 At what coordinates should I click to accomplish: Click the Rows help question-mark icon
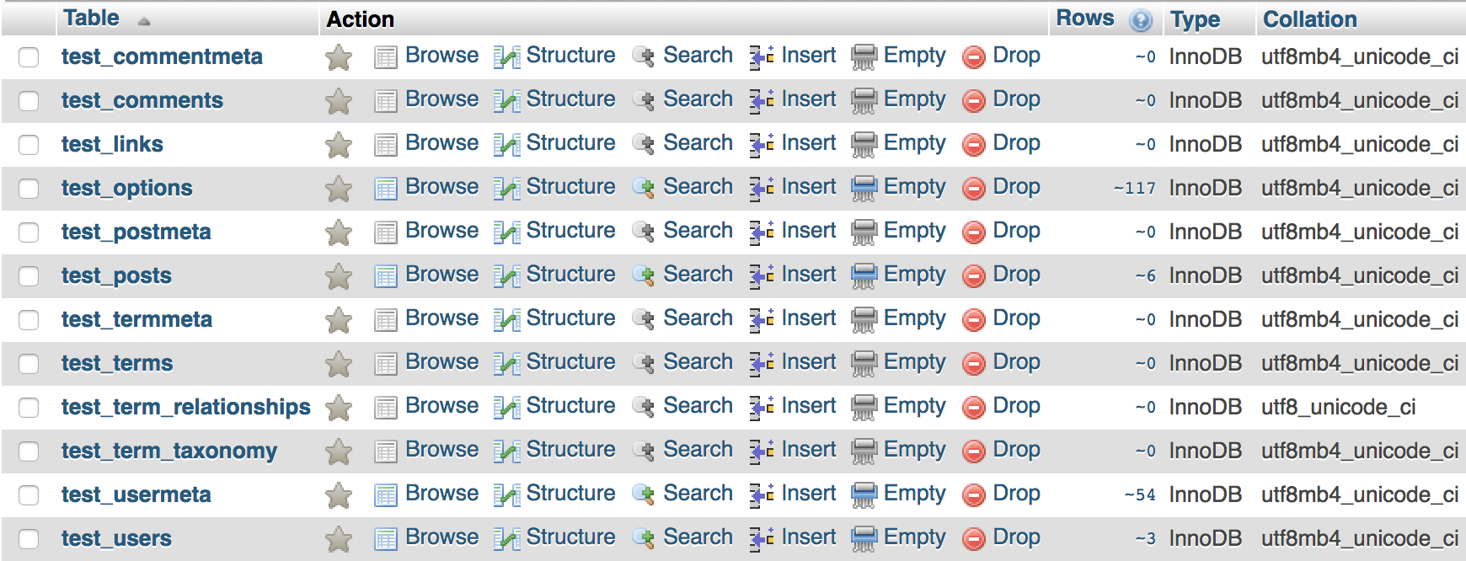point(1141,20)
